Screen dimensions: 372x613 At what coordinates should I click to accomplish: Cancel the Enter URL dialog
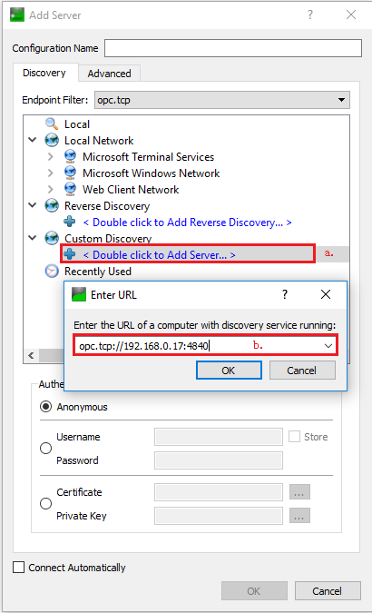pyautogui.click(x=302, y=371)
